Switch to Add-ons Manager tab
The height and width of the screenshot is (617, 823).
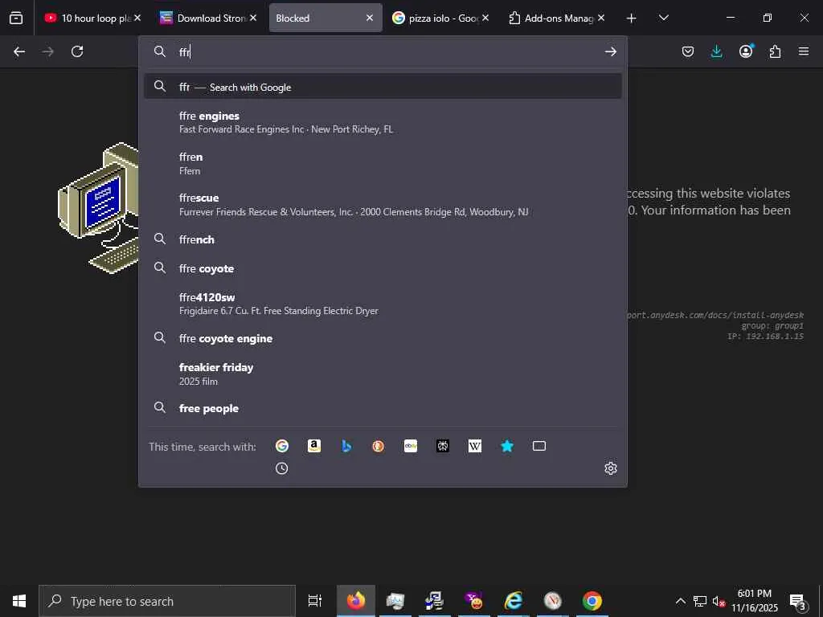click(551, 18)
